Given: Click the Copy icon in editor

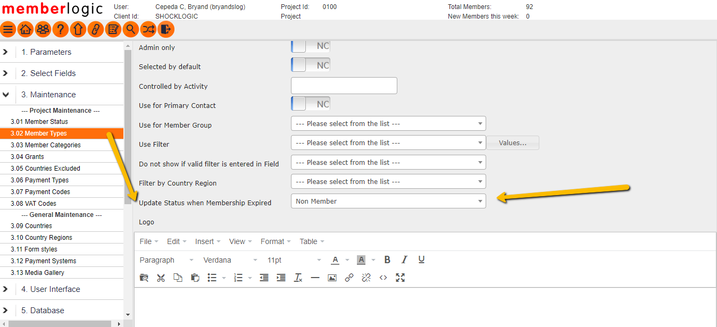Looking at the screenshot, I should tap(178, 278).
